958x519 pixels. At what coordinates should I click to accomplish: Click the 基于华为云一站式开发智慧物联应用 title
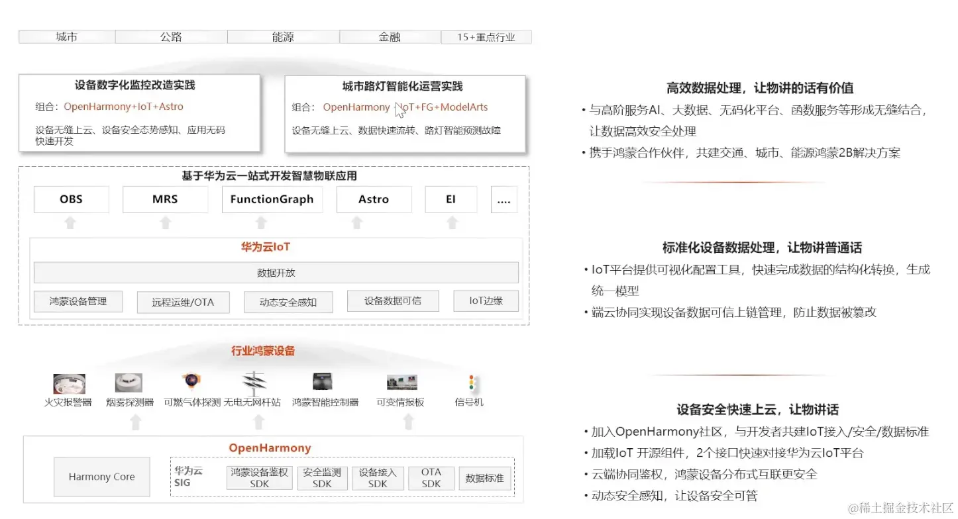coord(270,176)
